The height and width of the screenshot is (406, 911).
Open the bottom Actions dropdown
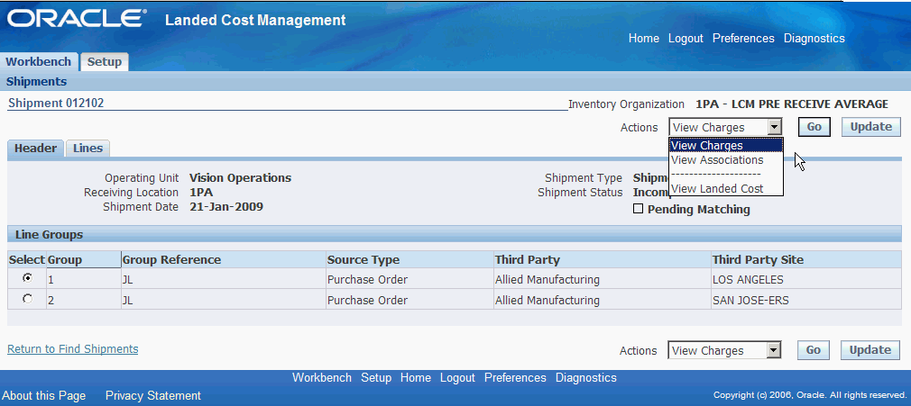(x=724, y=350)
